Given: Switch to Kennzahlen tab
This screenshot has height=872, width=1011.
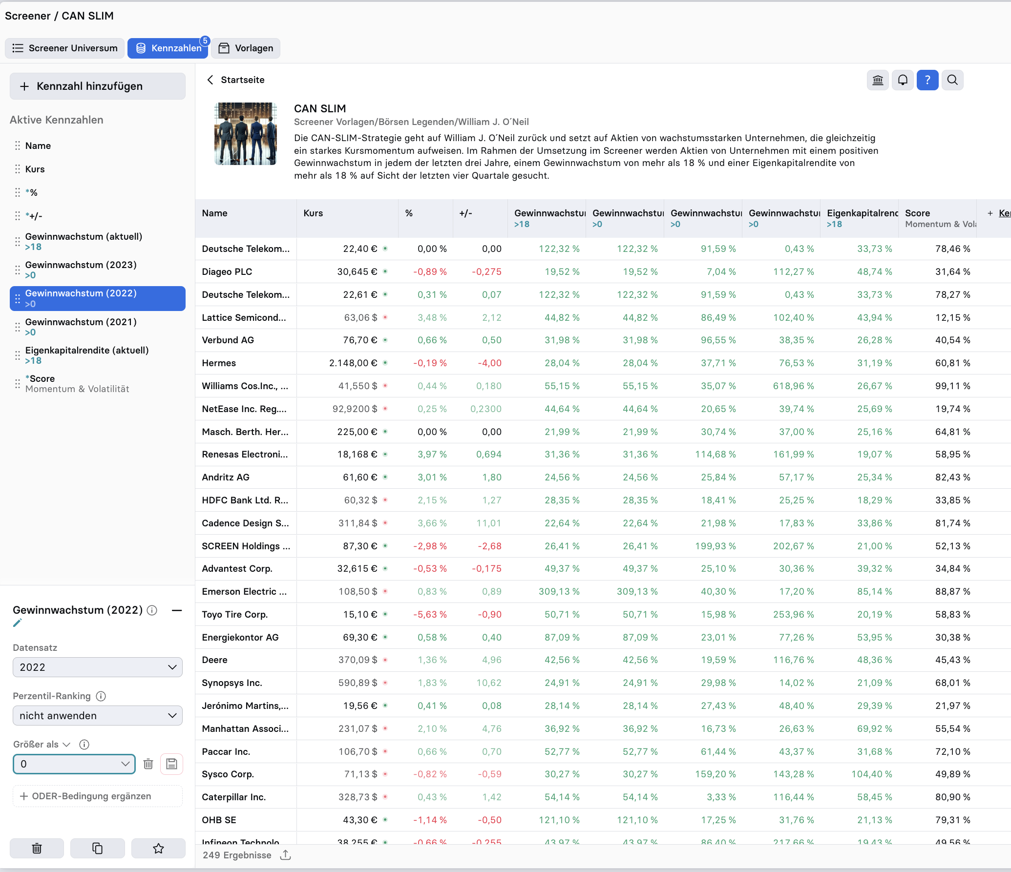Looking at the screenshot, I should [168, 48].
